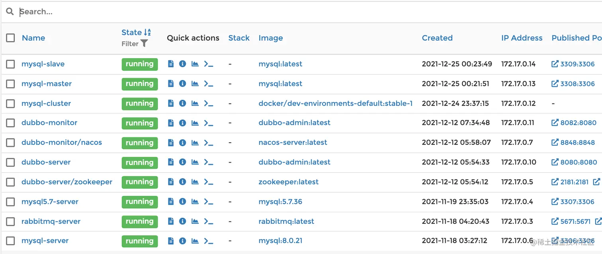This screenshot has height=254, width=602.
Task: Click the search magnifier icon
Action: coord(10,12)
